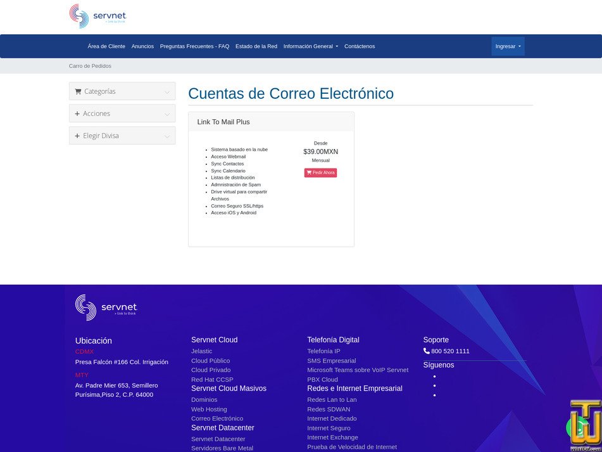The width and height of the screenshot is (602, 452).
Task: Open the PBX Cloud footer link
Action: 322,379
